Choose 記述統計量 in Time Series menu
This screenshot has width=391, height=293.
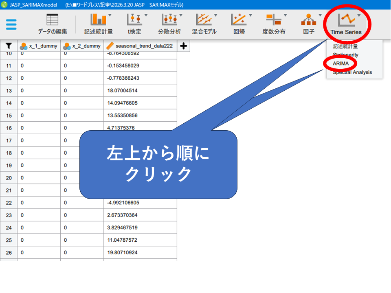(345, 46)
